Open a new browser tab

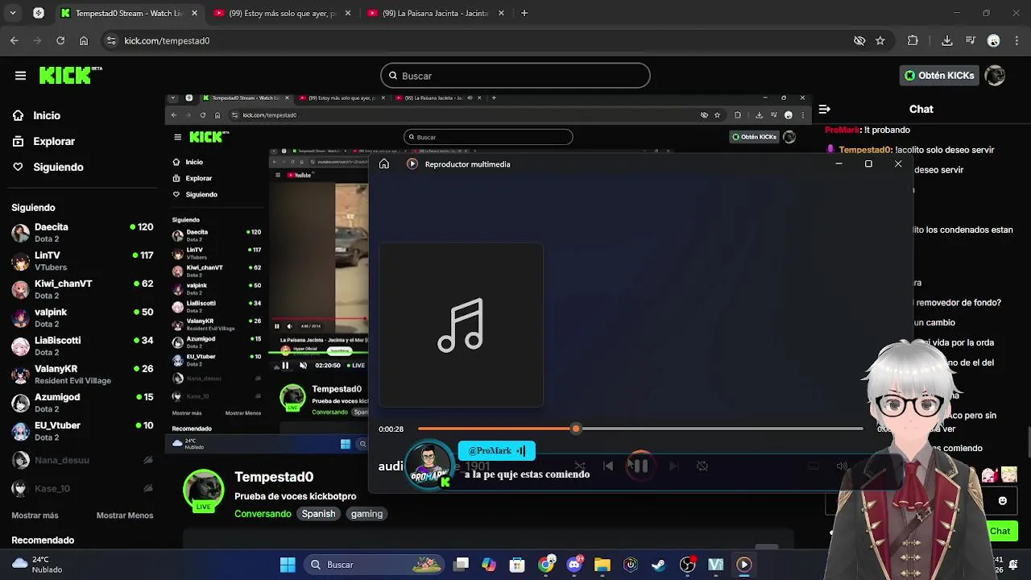[x=524, y=13]
